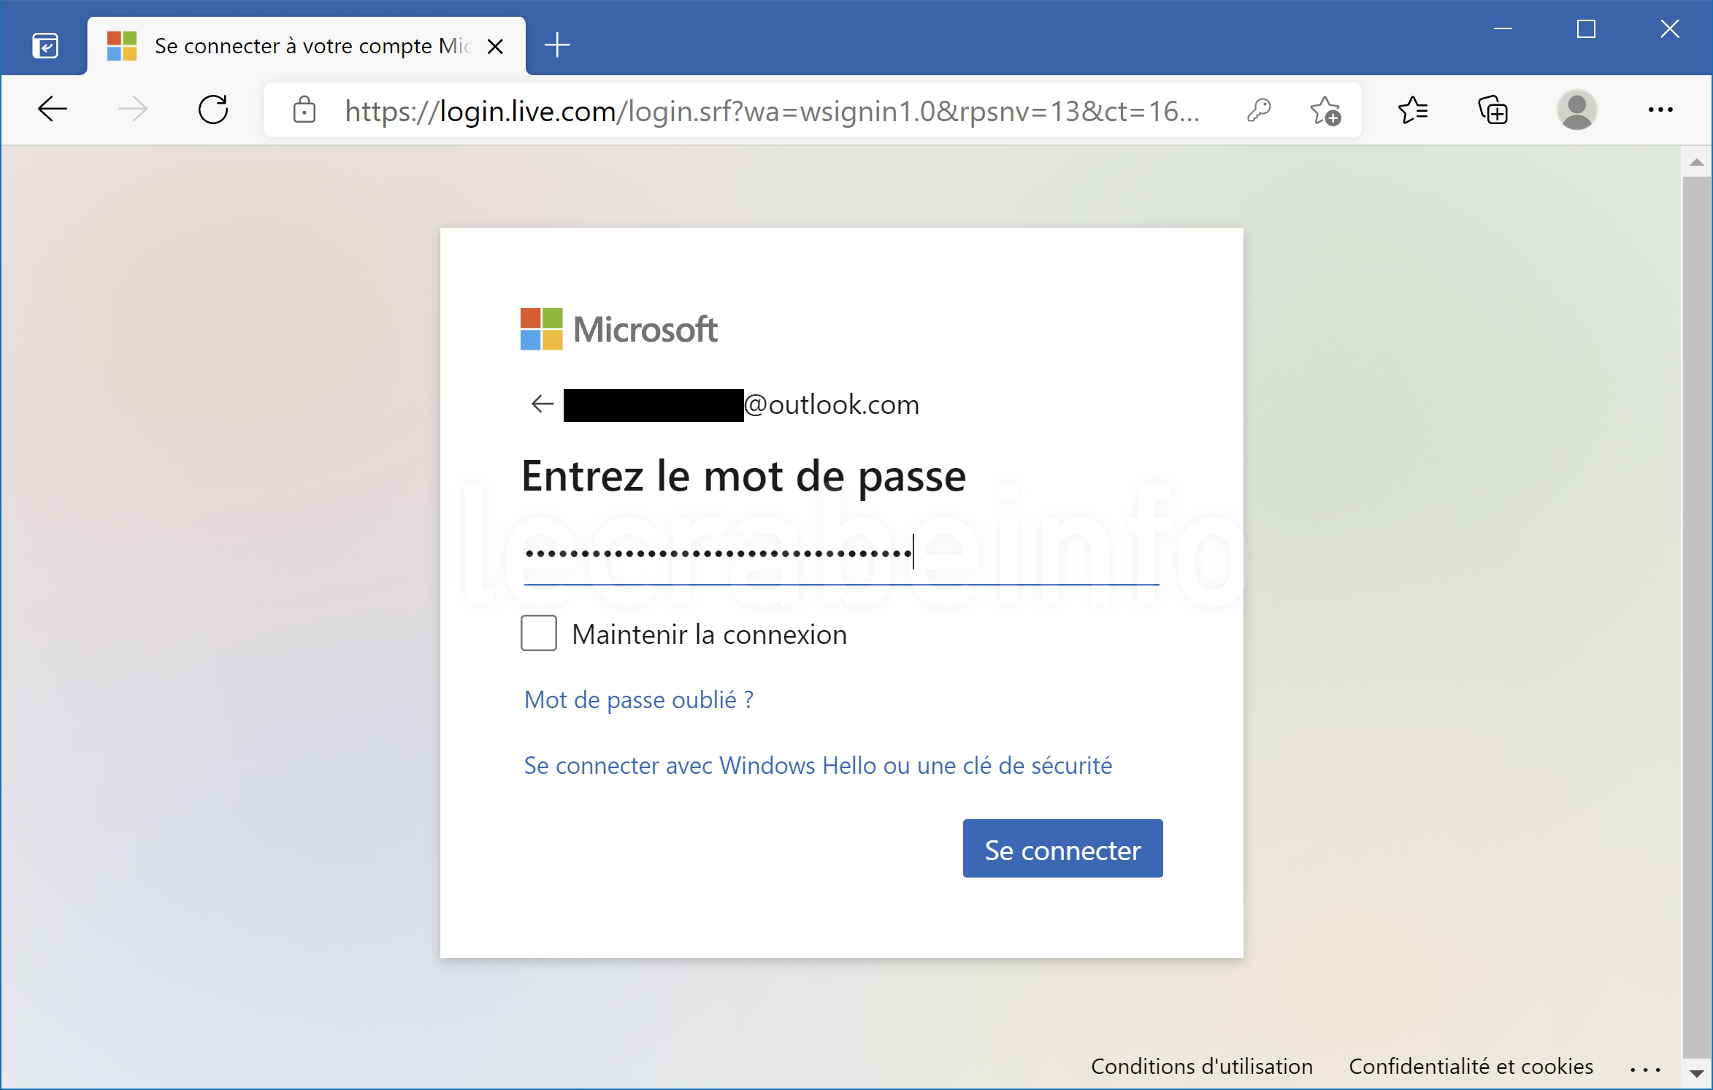Screen dimensions: 1713x1090
Task: Focus the password input field
Action: pyautogui.click(x=841, y=555)
